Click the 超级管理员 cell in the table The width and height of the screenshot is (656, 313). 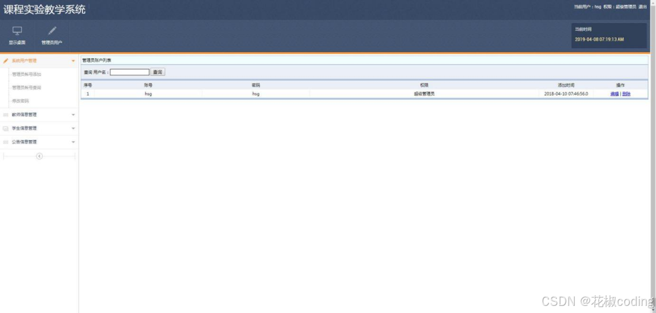[424, 94]
